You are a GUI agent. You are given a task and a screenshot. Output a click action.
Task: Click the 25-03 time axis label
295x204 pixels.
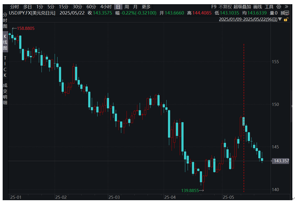tap(114, 197)
